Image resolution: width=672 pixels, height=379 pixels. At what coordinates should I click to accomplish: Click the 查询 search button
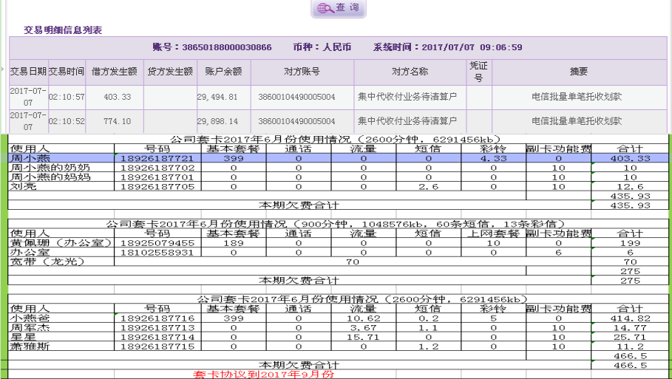click(339, 8)
